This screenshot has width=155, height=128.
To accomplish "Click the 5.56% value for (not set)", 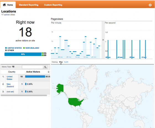I will [x=30, y=92].
